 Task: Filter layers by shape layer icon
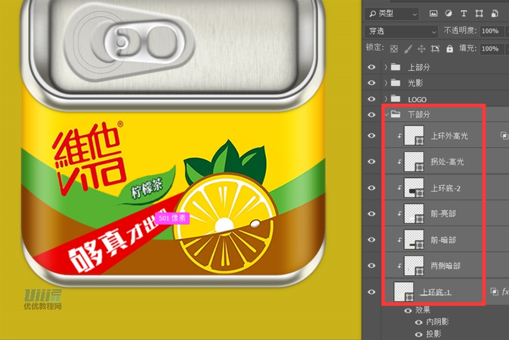pos(479,13)
